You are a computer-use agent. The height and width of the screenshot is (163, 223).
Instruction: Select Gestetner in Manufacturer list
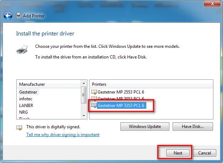pyautogui.click(x=28, y=92)
